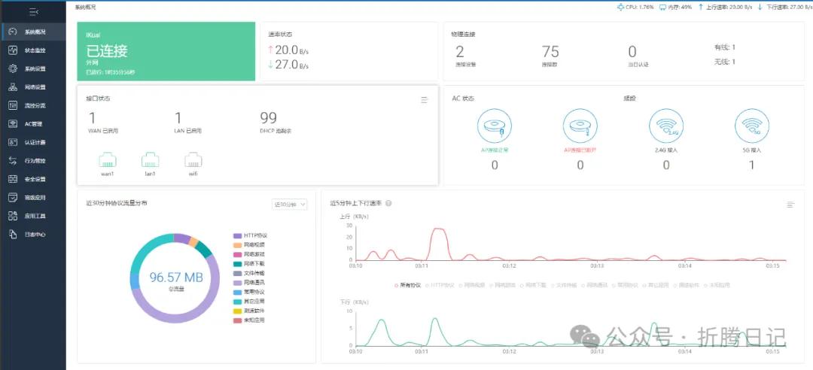Expand the 近30分钟 time range dropdown

[x=289, y=204]
